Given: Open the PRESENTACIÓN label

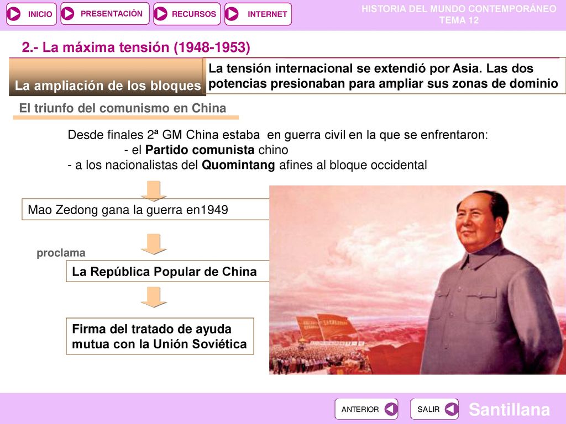Looking at the screenshot, I should (112, 14).
